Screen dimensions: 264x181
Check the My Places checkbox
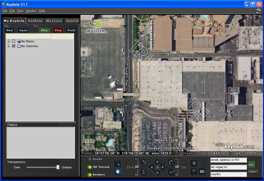(14, 41)
